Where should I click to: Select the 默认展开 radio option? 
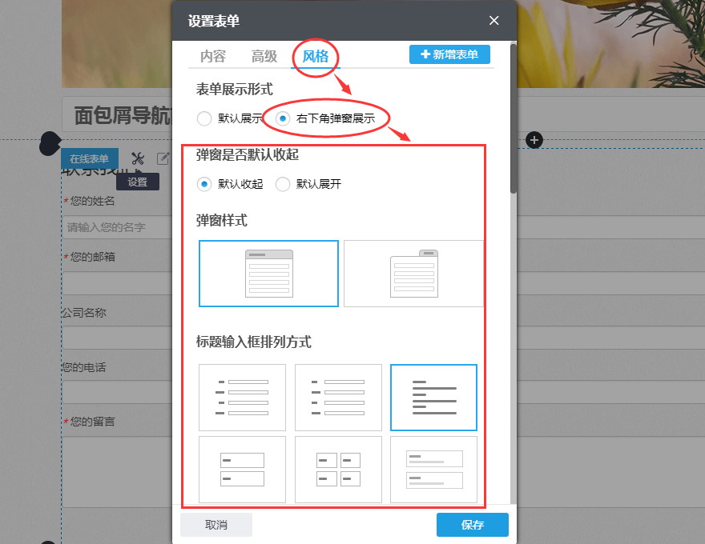coord(282,184)
